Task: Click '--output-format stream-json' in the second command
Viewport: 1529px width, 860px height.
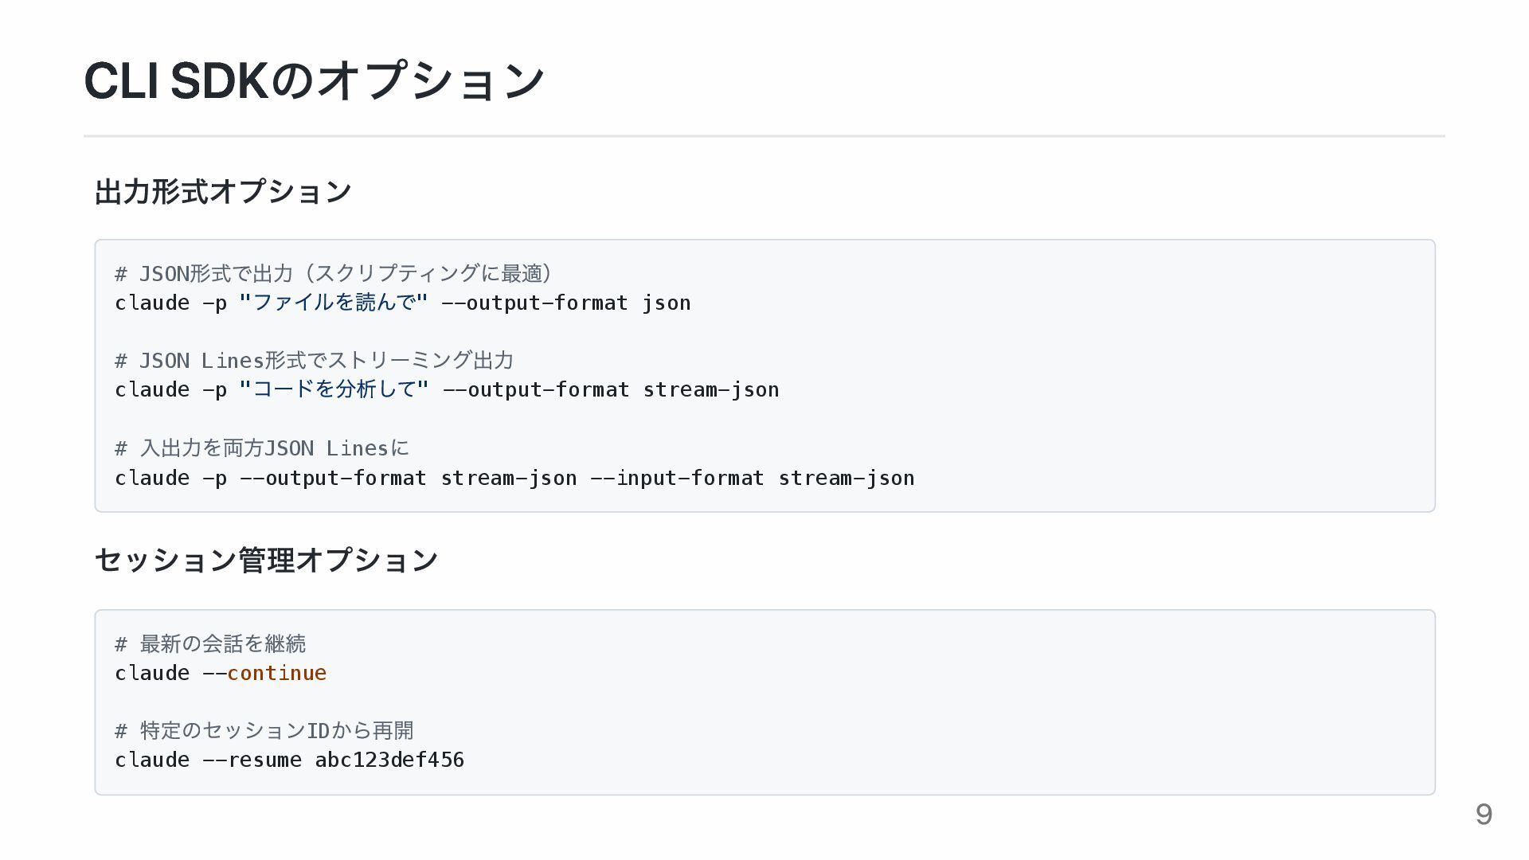Action: click(611, 390)
